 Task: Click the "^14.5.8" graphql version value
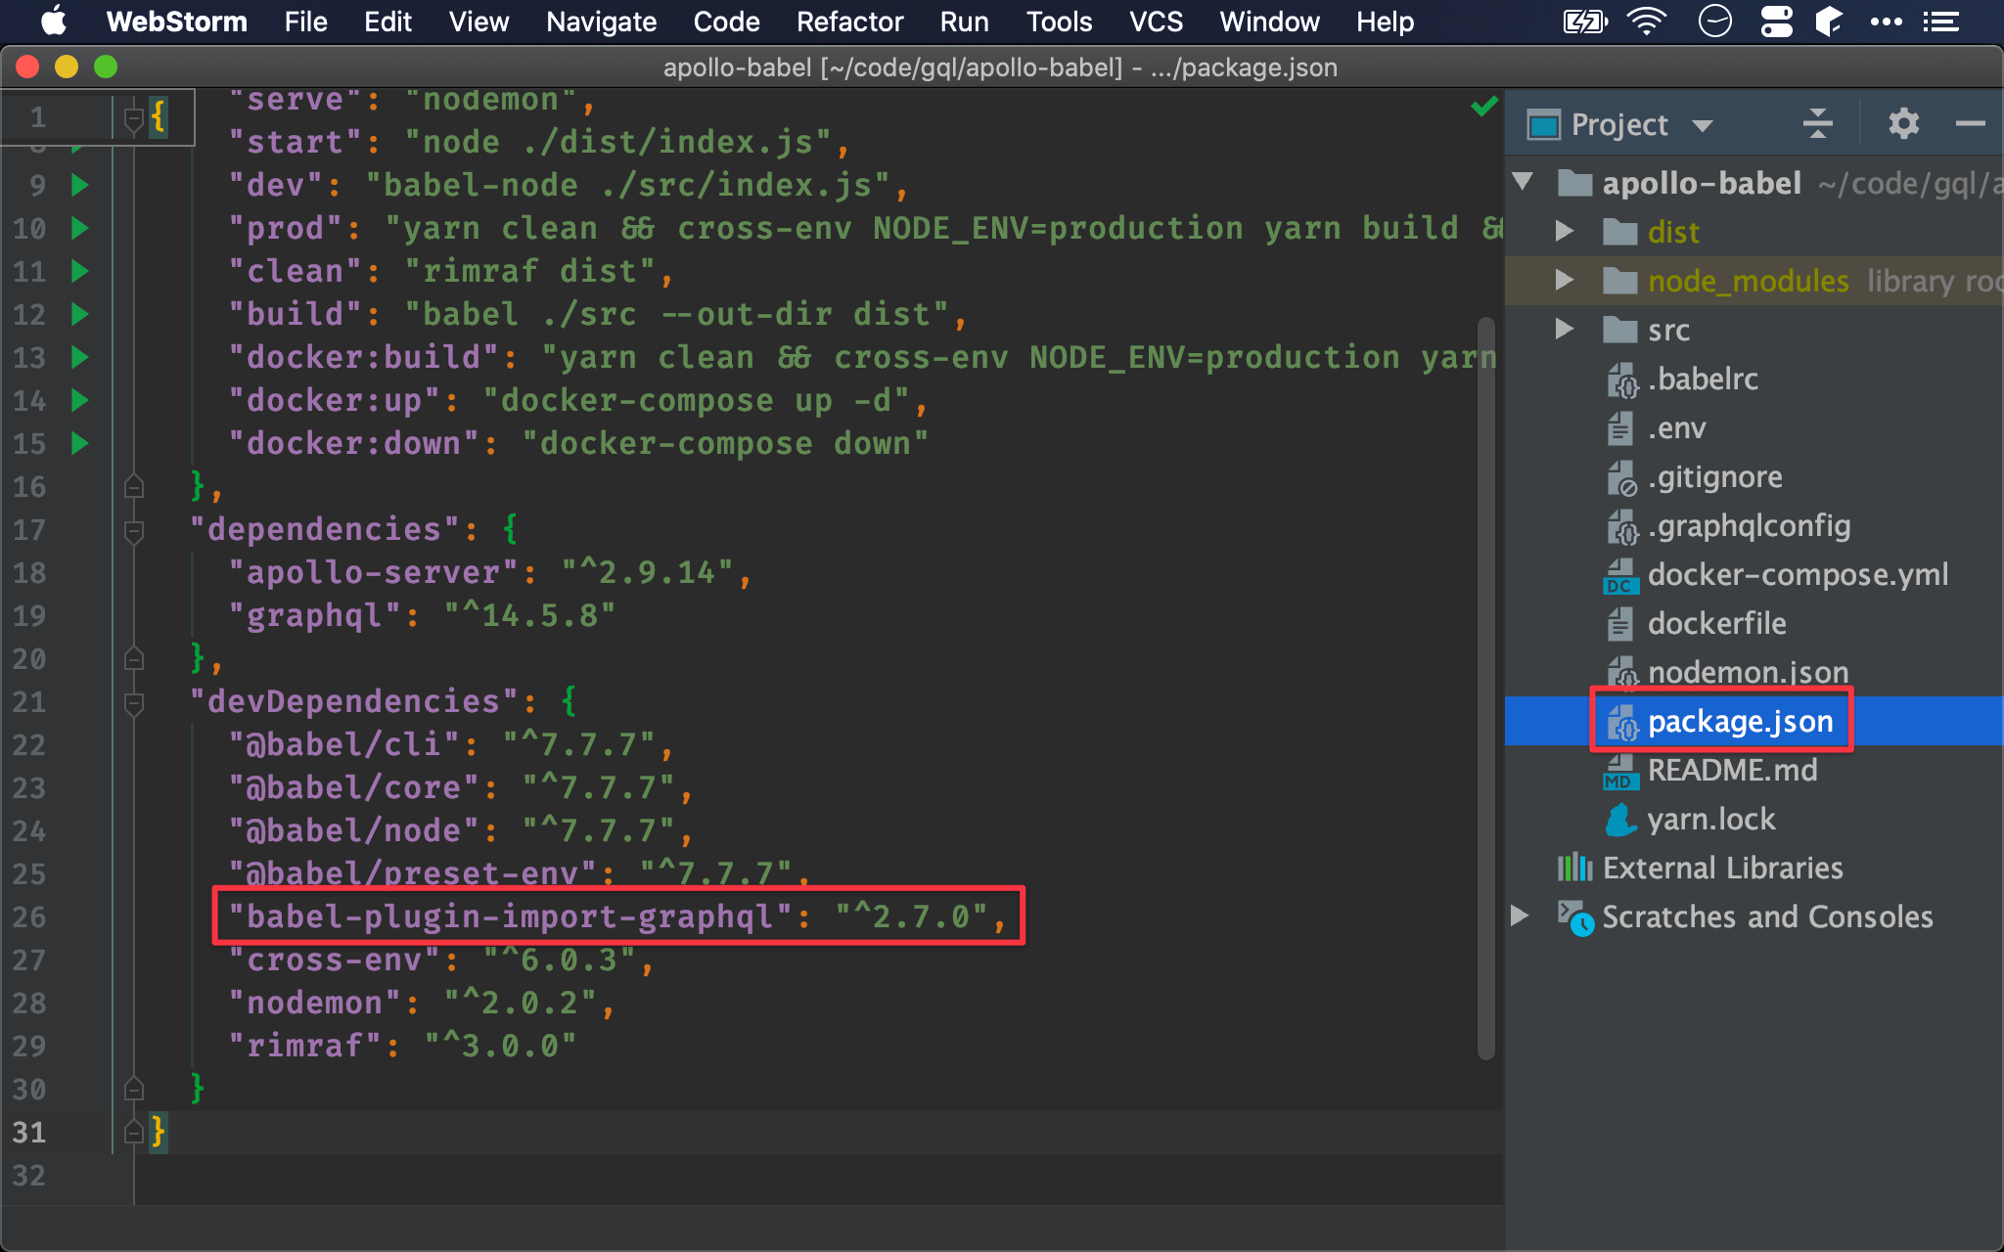point(529,615)
